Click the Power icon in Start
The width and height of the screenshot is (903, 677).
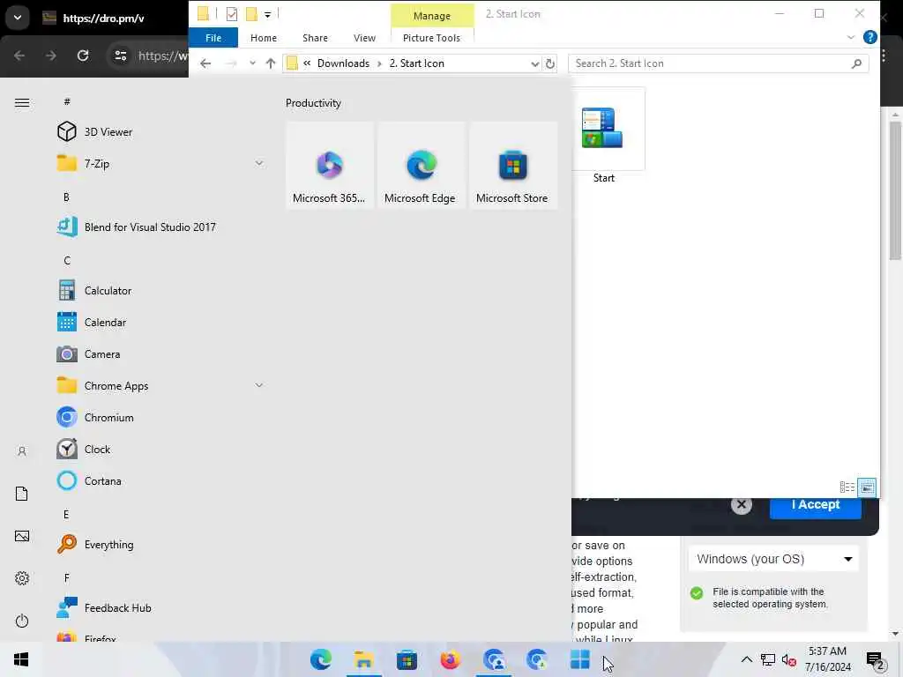[x=22, y=621]
